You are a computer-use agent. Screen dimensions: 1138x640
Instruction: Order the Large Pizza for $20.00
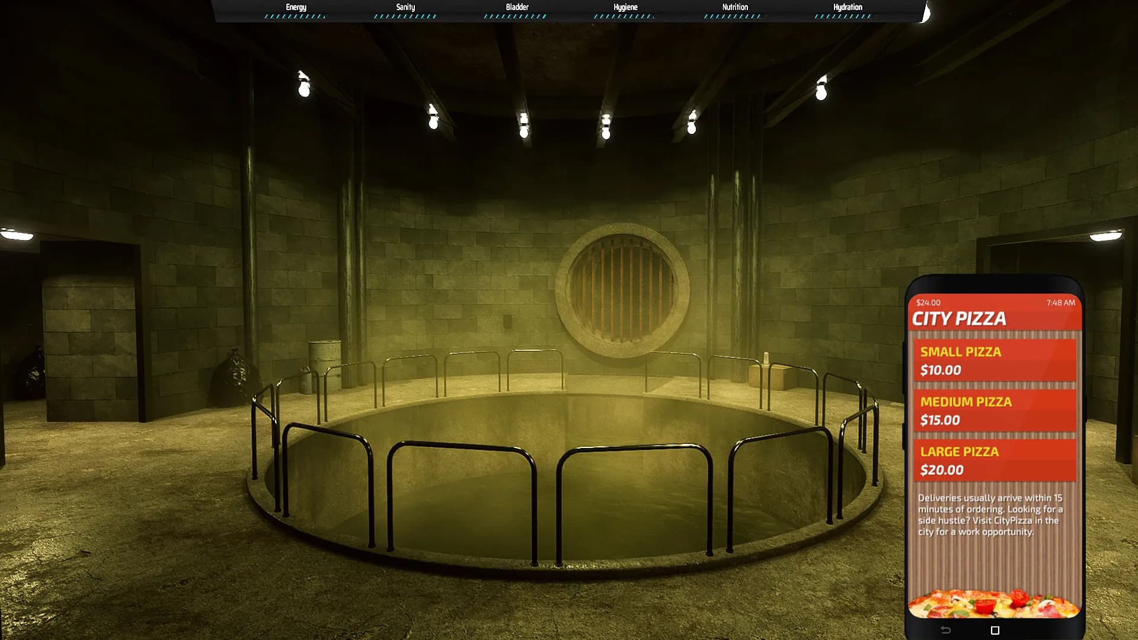996,460
